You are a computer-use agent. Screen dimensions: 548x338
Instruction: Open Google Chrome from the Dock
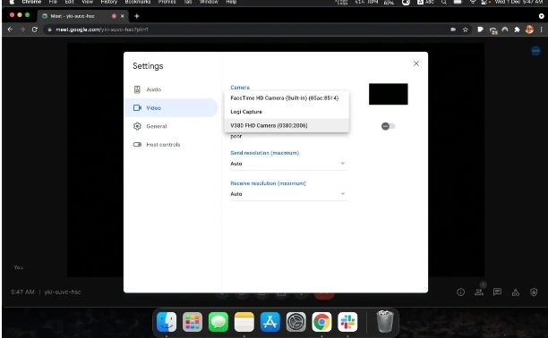321,322
